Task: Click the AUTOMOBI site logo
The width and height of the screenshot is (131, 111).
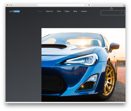Action: [x=14, y=11]
